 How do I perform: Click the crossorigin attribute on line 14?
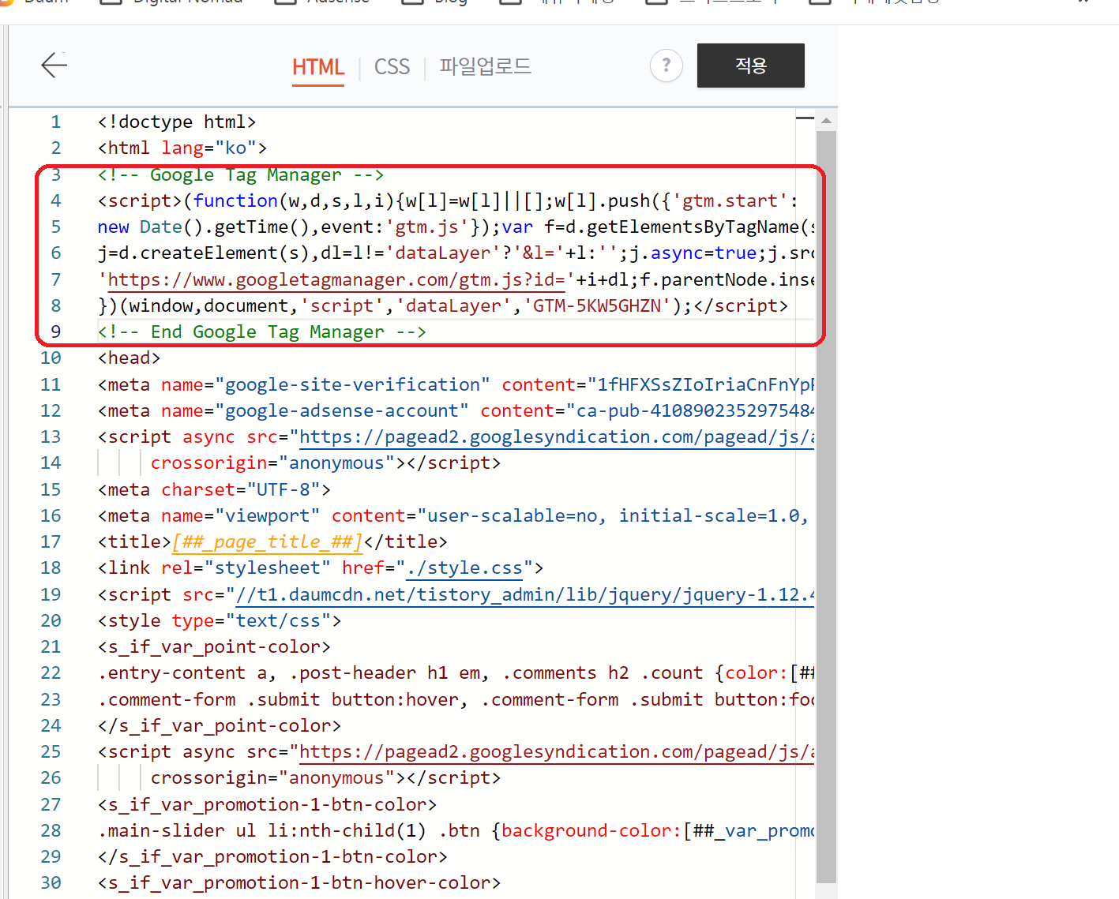[272, 463]
